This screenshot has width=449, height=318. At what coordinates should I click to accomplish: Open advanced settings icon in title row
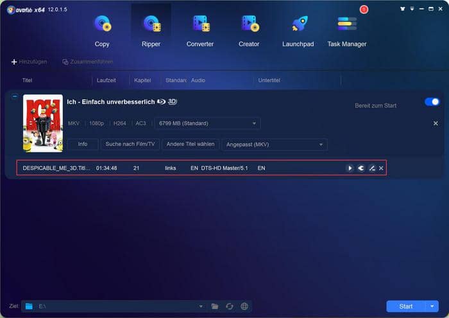click(360, 168)
